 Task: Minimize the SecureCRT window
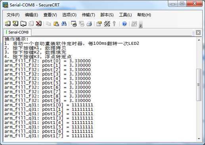(x=172, y=4)
